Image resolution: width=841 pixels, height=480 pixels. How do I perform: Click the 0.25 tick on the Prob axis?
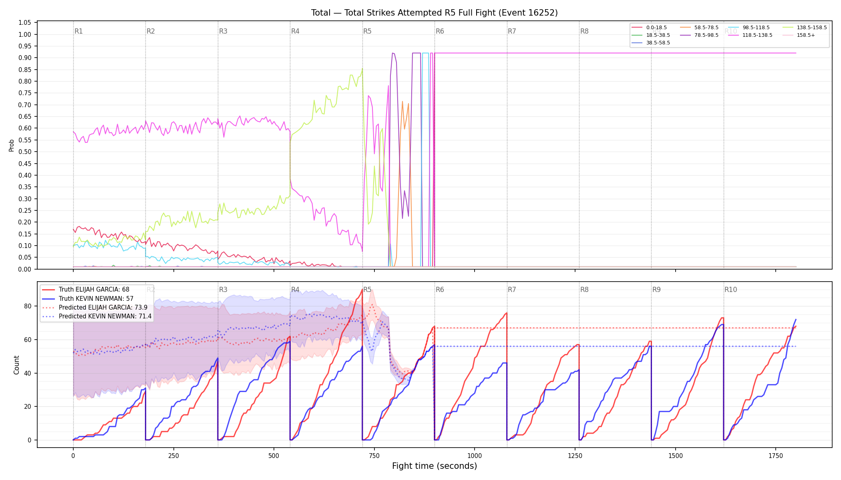click(x=25, y=211)
